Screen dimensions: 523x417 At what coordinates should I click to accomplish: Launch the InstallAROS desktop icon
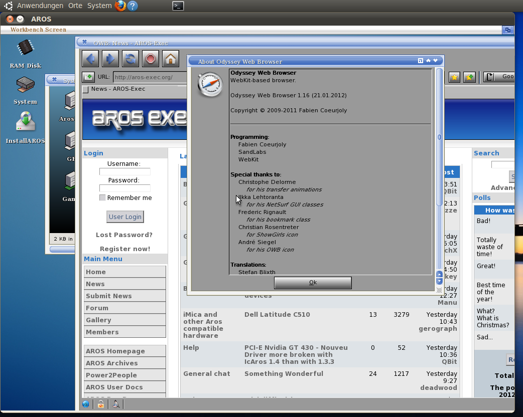(x=25, y=122)
